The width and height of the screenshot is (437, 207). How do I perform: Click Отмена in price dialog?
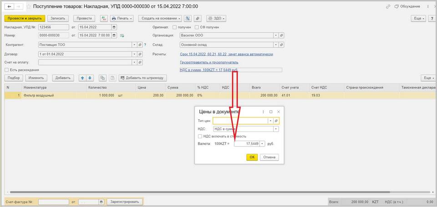[269, 157]
